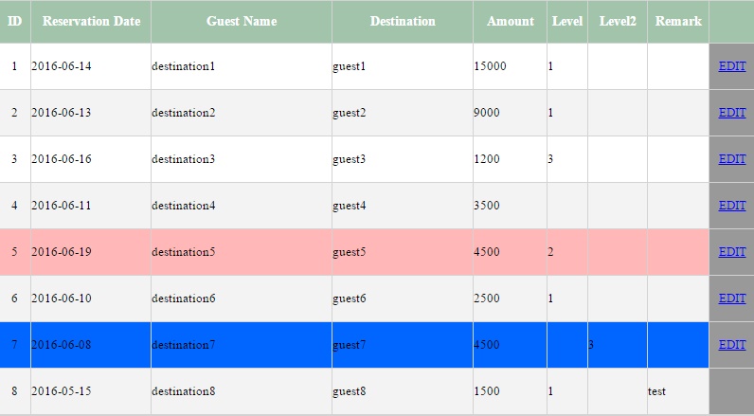Click EDIT link for destination2 row

(732, 113)
